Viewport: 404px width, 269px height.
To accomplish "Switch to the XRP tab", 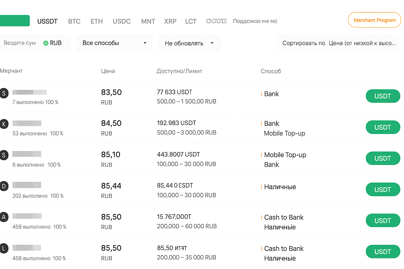I will [x=170, y=21].
